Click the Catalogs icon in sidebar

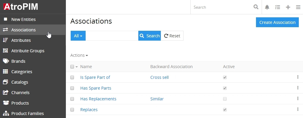[5, 82]
